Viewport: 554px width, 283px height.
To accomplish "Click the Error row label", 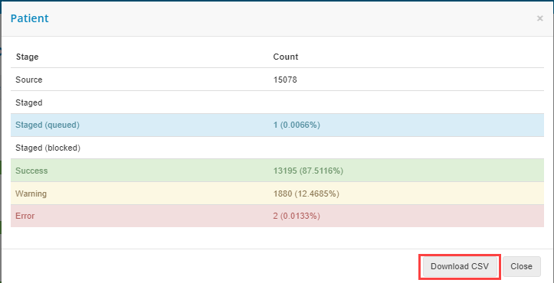I will (25, 216).
